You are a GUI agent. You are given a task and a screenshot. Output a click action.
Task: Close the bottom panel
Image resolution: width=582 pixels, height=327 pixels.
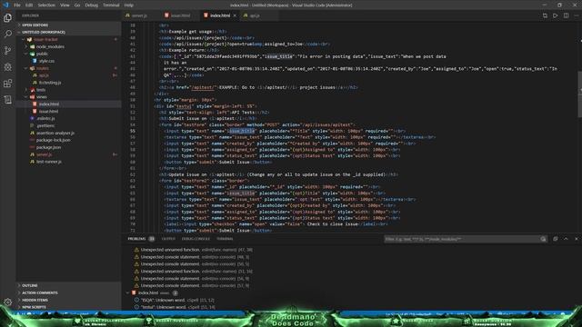coord(576,239)
